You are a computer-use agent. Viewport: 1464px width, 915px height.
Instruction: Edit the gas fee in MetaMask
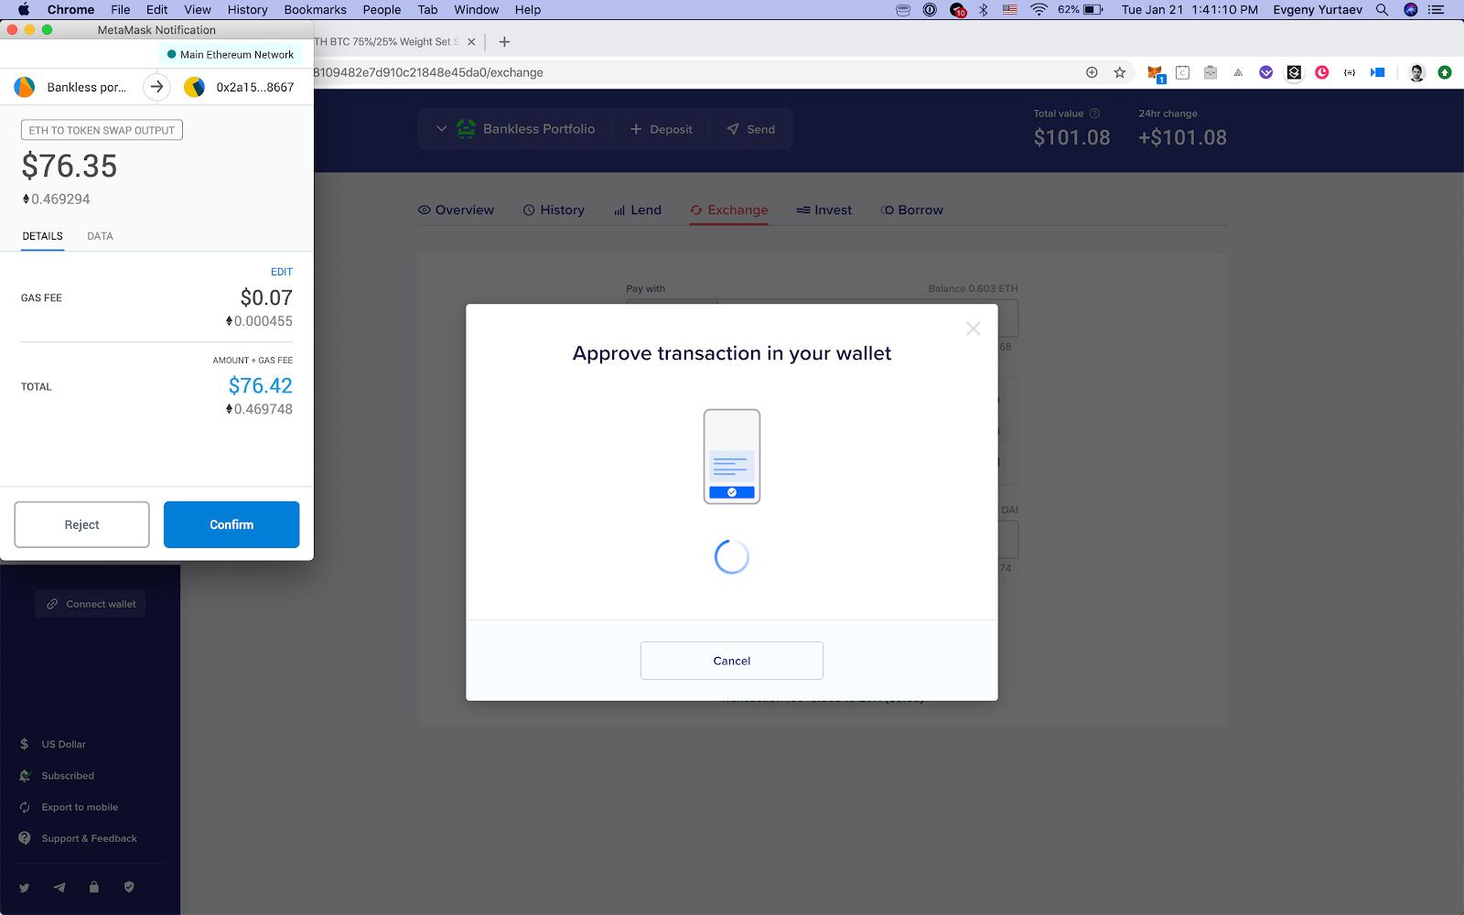pyautogui.click(x=281, y=272)
